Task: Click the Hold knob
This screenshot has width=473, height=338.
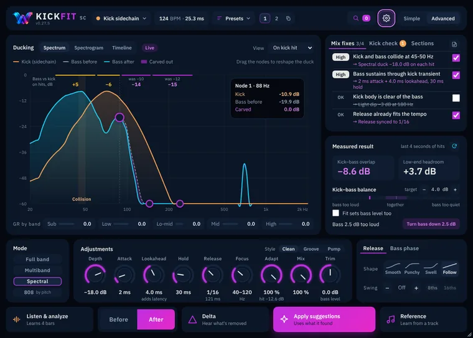Action: tap(183, 275)
